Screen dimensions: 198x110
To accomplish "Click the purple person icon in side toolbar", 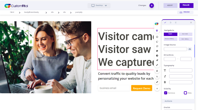I will [157, 31].
